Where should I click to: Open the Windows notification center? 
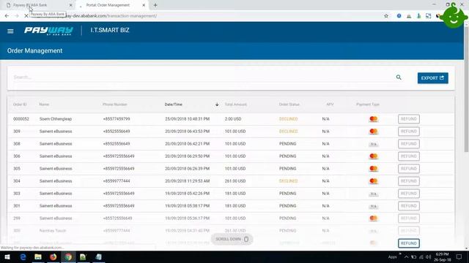[x=459, y=257]
